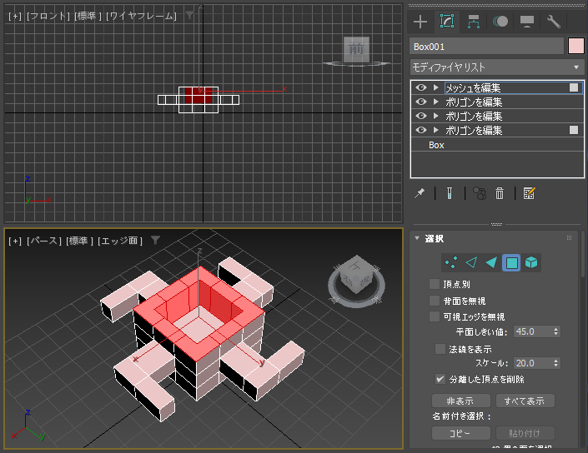Select the Box base object in stack
Screen dimensions: 588x453
436,145
